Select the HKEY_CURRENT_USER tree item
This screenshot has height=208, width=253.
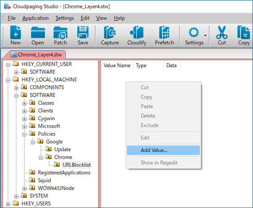point(47,64)
